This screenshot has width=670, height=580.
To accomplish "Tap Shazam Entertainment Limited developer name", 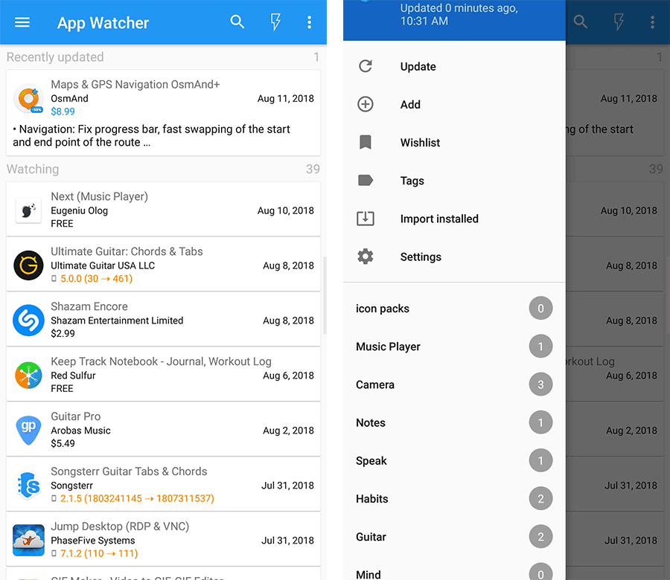I will [x=117, y=320].
